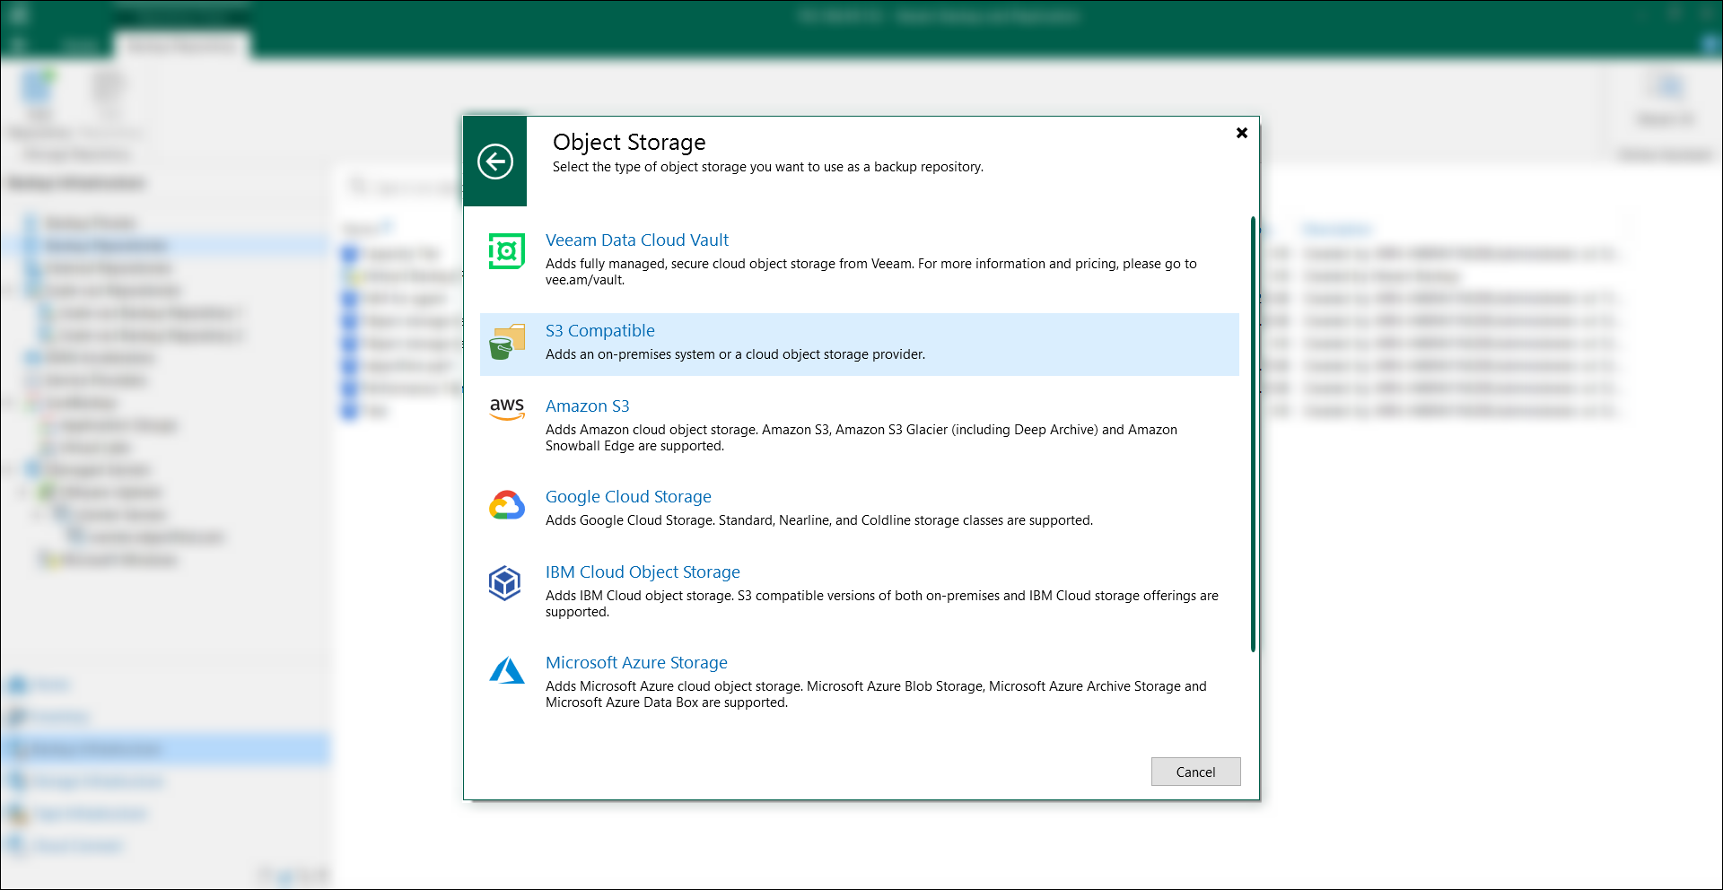Click the back arrow icon in dialog

[495, 161]
